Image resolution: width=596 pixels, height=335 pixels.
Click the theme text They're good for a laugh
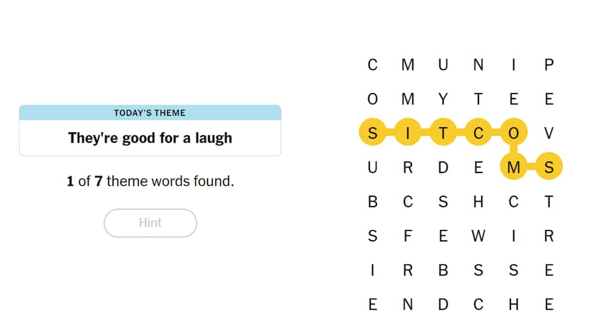click(150, 138)
